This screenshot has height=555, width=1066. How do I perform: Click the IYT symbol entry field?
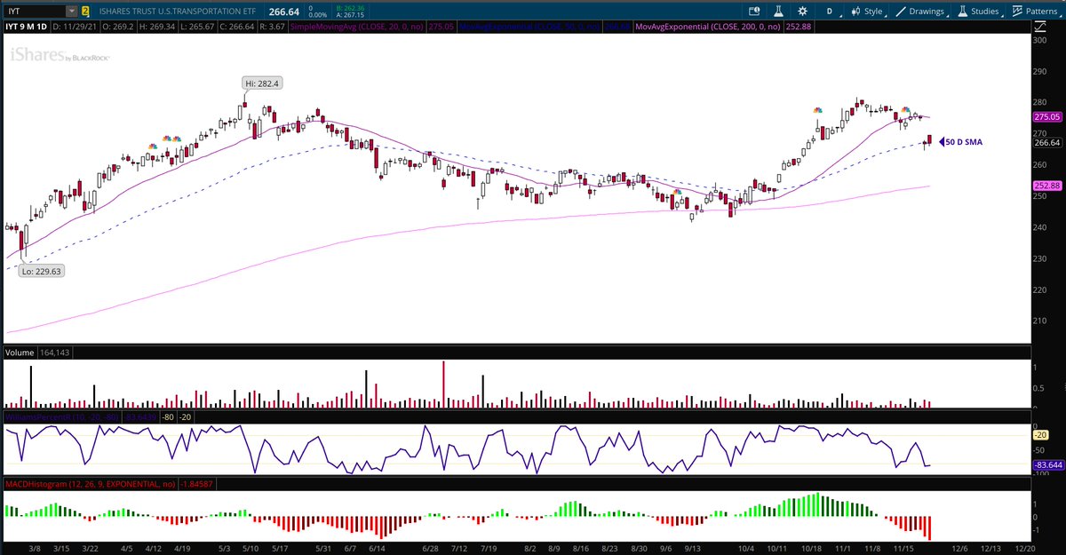pyautogui.click(x=34, y=12)
